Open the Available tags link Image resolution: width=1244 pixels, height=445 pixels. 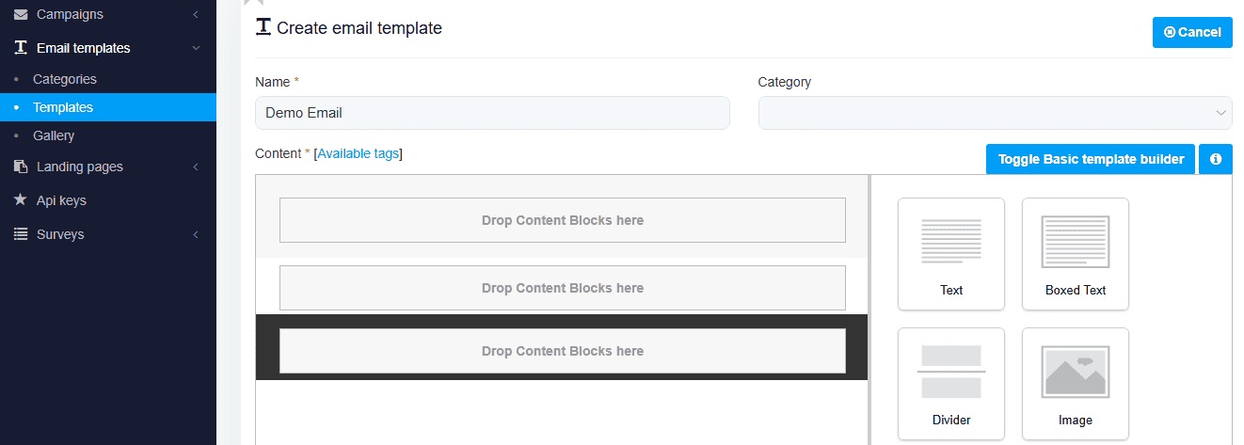click(359, 153)
